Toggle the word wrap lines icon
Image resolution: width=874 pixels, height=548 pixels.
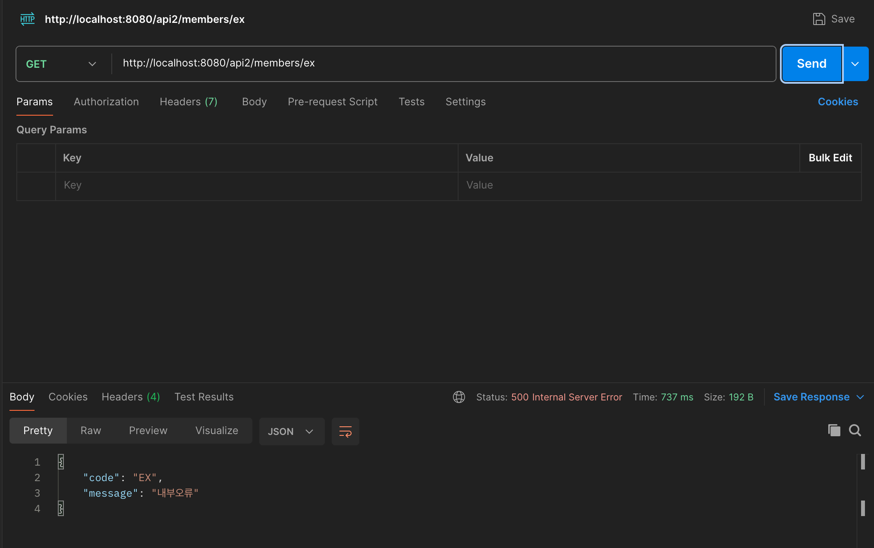(x=345, y=431)
